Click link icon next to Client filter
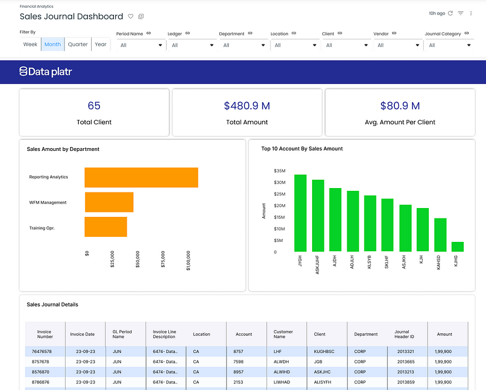Image resolution: width=486 pixels, height=390 pixels. coord(340,33)
